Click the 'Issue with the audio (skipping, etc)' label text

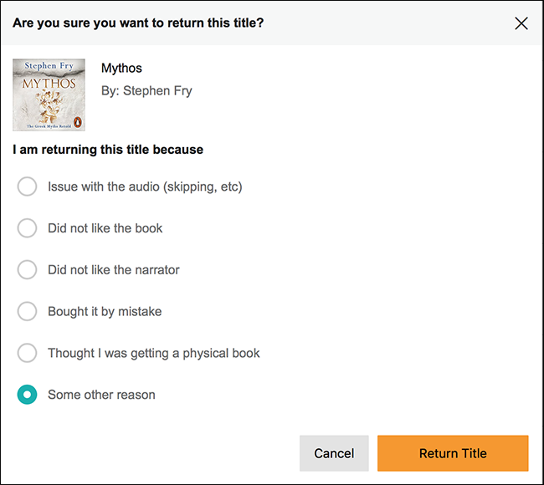coord(145,186)
